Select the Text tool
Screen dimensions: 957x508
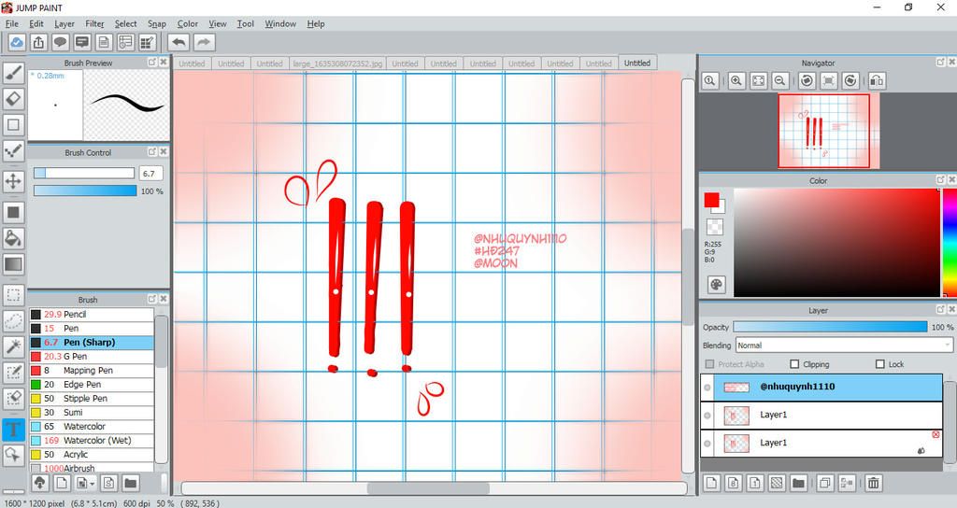coord(13,430)
